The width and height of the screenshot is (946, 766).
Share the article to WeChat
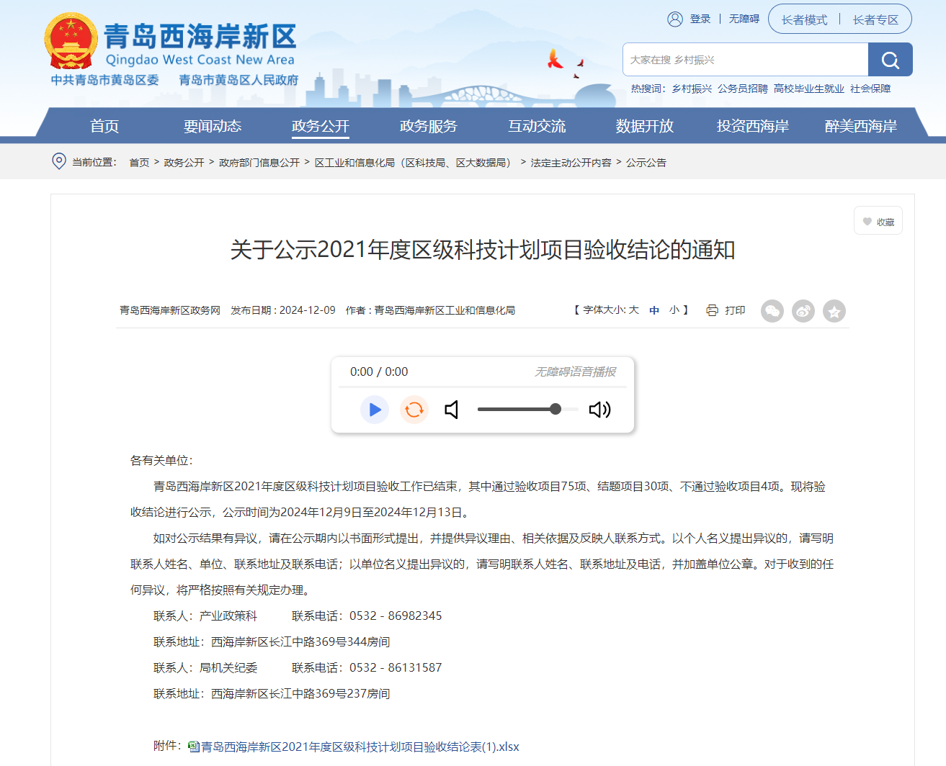(x=772, y=311)
